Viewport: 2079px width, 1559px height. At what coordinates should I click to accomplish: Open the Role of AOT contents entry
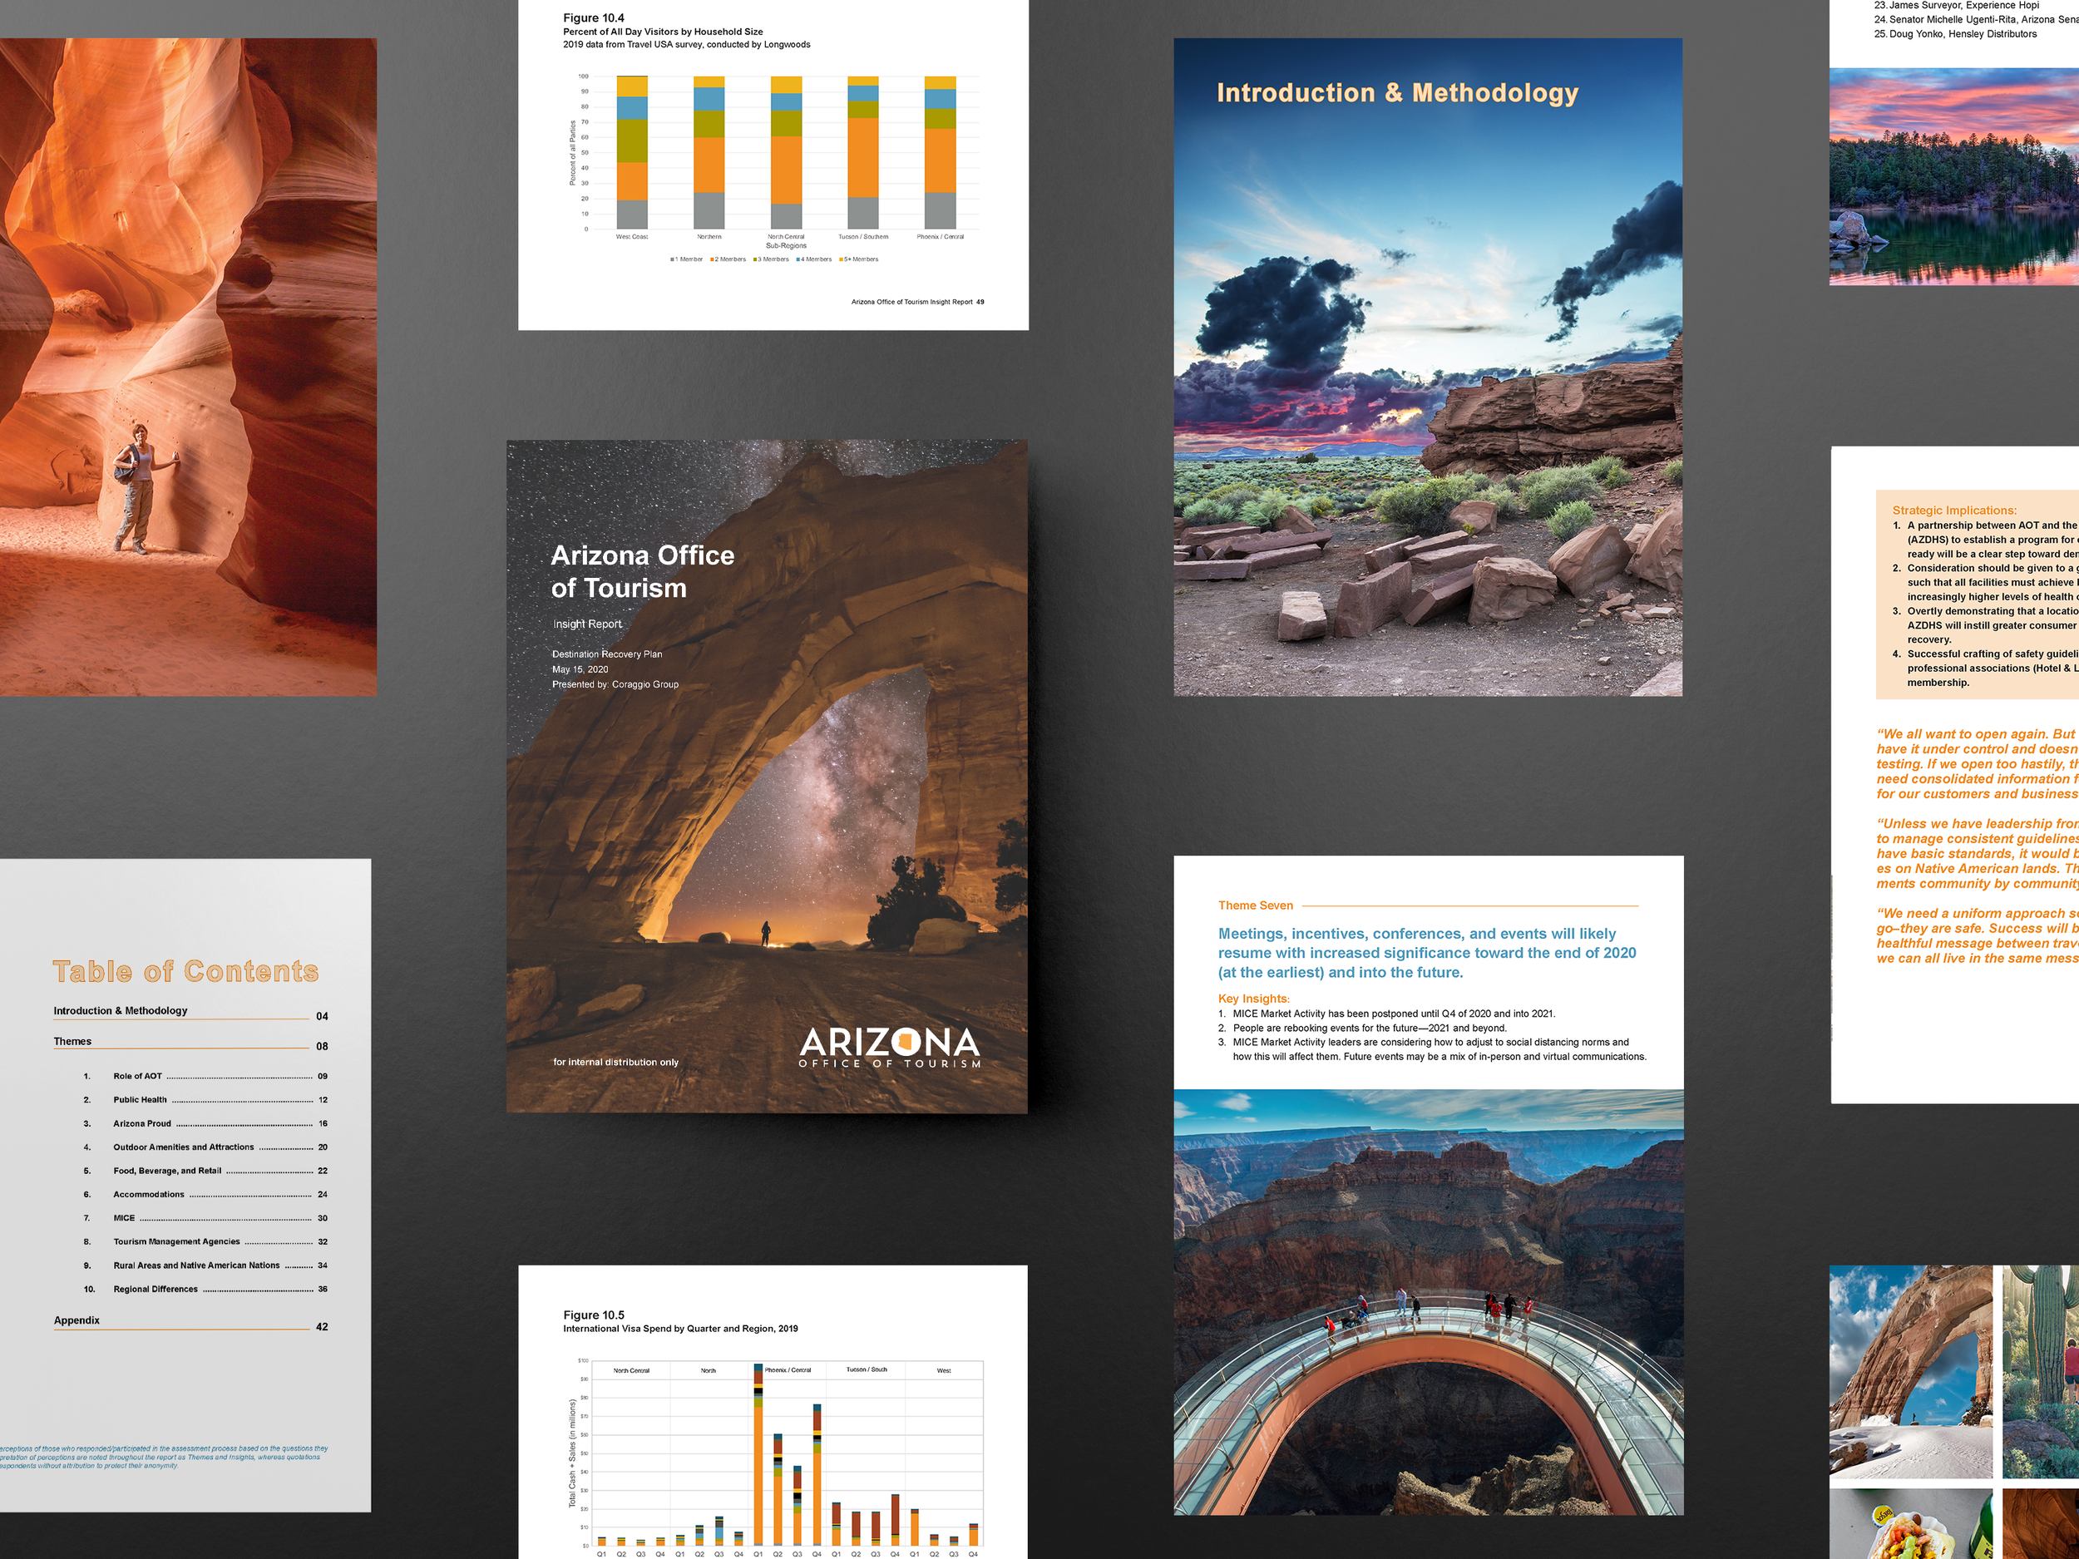137,1076
